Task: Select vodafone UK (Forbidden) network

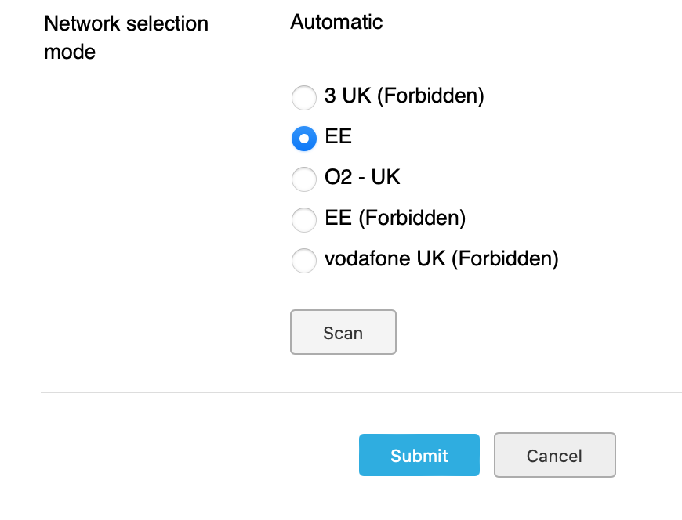Action: pyautogui.click(x=304, y=261)
